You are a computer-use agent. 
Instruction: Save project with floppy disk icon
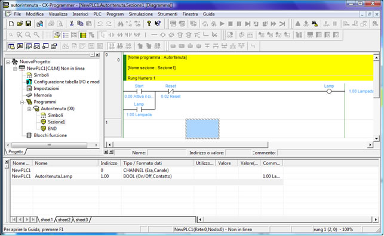[x=29, y=24]
